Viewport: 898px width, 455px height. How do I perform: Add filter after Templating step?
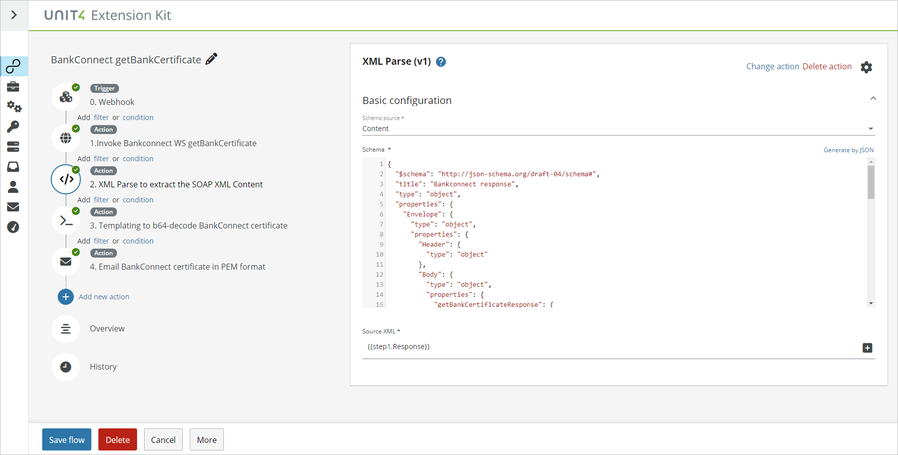[x=101, y=241]
